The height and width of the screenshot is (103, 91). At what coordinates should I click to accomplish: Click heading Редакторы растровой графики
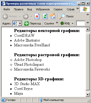[x=47, y=55]
